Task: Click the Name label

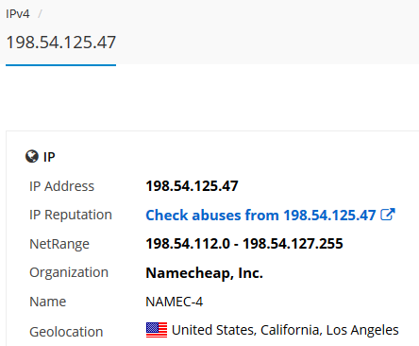Action: pyautogui.click(x=48, y=302)
